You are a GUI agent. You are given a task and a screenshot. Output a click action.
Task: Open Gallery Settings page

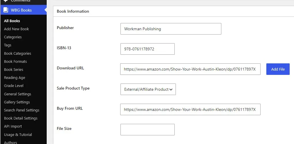point(17,102)
